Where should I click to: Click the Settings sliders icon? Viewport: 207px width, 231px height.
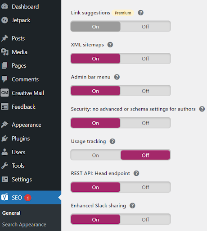click(x=4, y=179)
